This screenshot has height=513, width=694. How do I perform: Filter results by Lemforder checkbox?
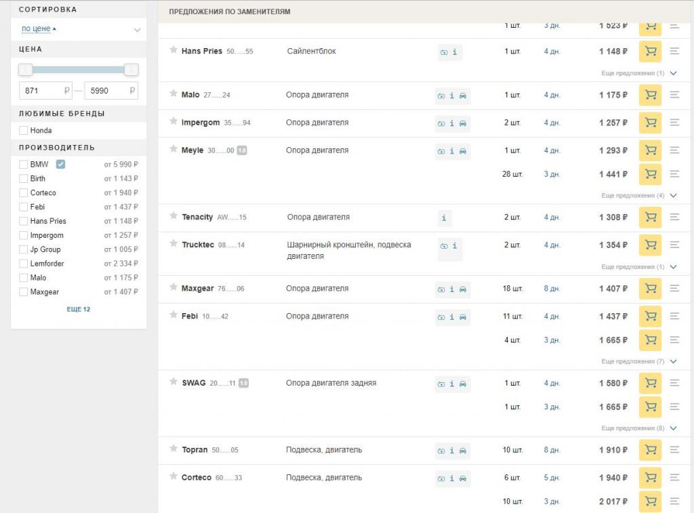[x=24, y=264]
